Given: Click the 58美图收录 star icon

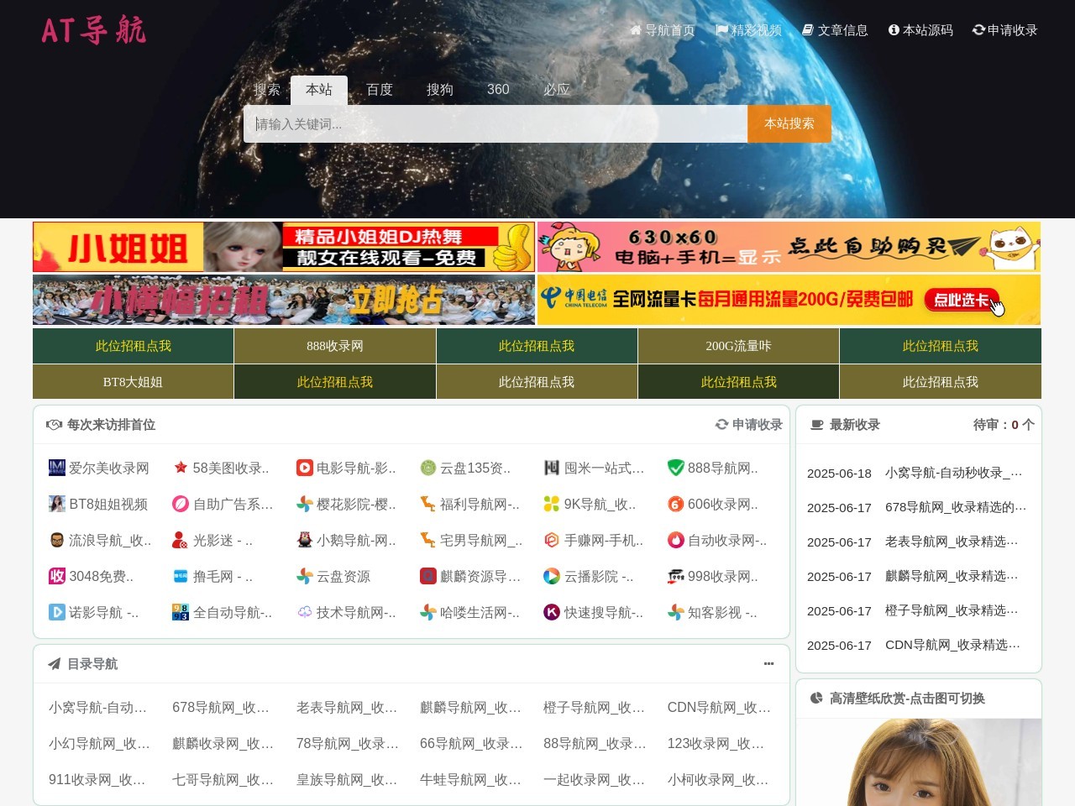Looking at the screenshot, I should coord(181,468).
